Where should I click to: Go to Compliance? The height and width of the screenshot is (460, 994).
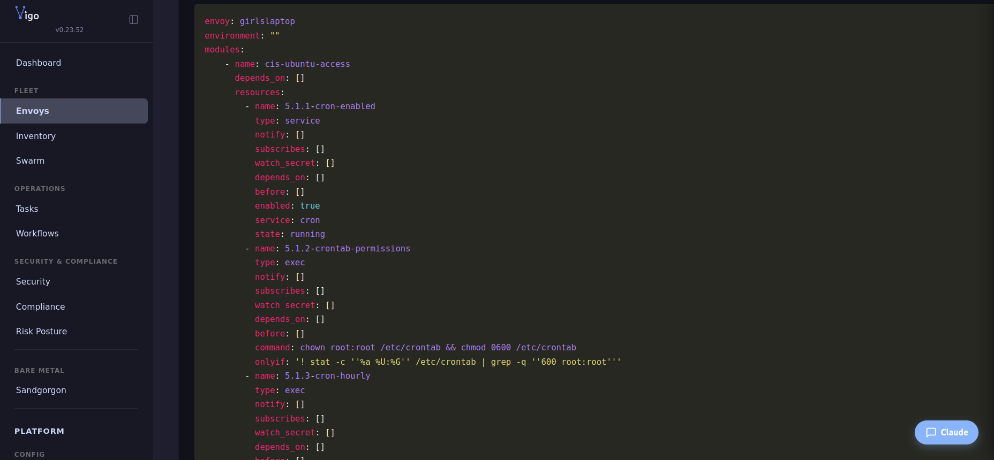(41, 307)
